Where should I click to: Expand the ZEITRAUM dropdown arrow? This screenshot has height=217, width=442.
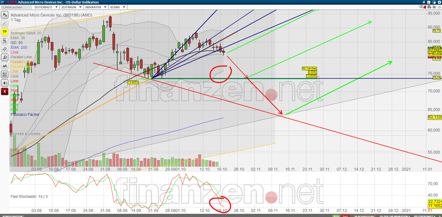pyautogui.click(x=80, y=7)
